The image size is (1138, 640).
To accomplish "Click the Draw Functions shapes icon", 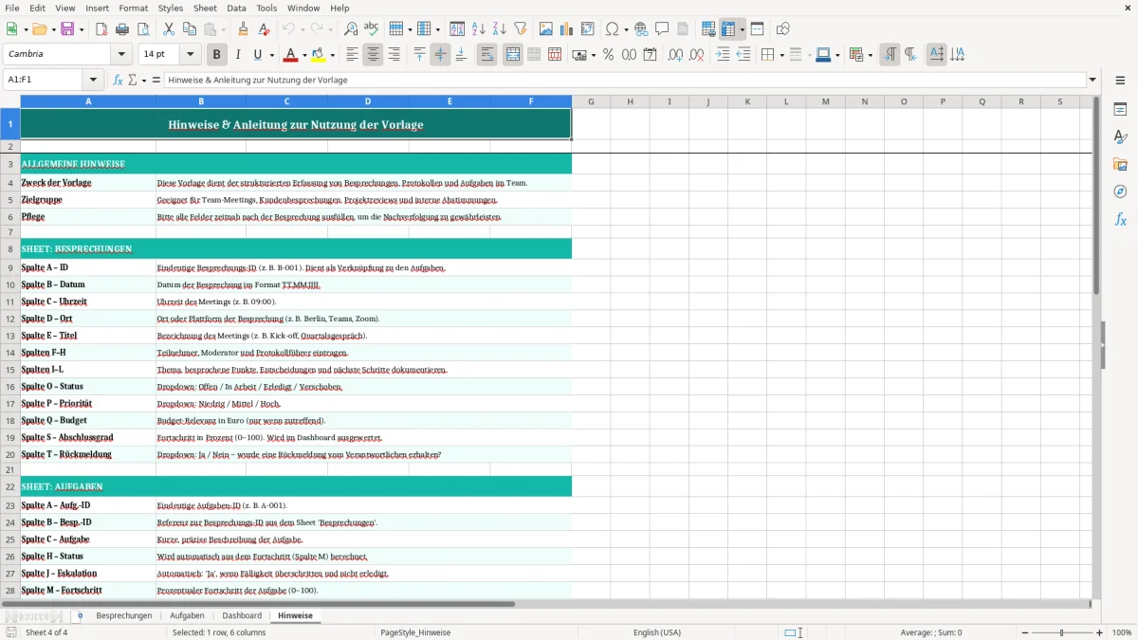I will click(783, 29).
